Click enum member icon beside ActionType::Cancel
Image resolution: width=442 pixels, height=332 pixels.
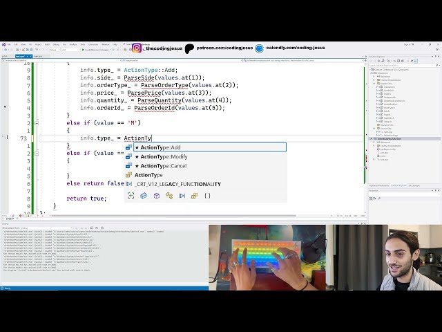pos(129,166)
